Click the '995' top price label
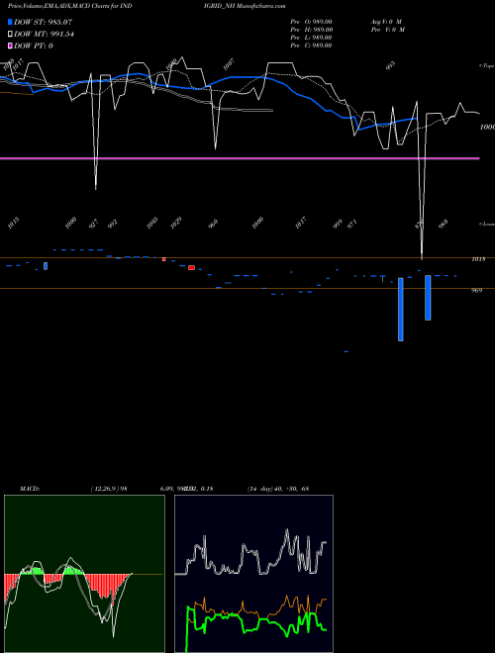Viewport: 495px width, 653px height. tap(390, 66)
